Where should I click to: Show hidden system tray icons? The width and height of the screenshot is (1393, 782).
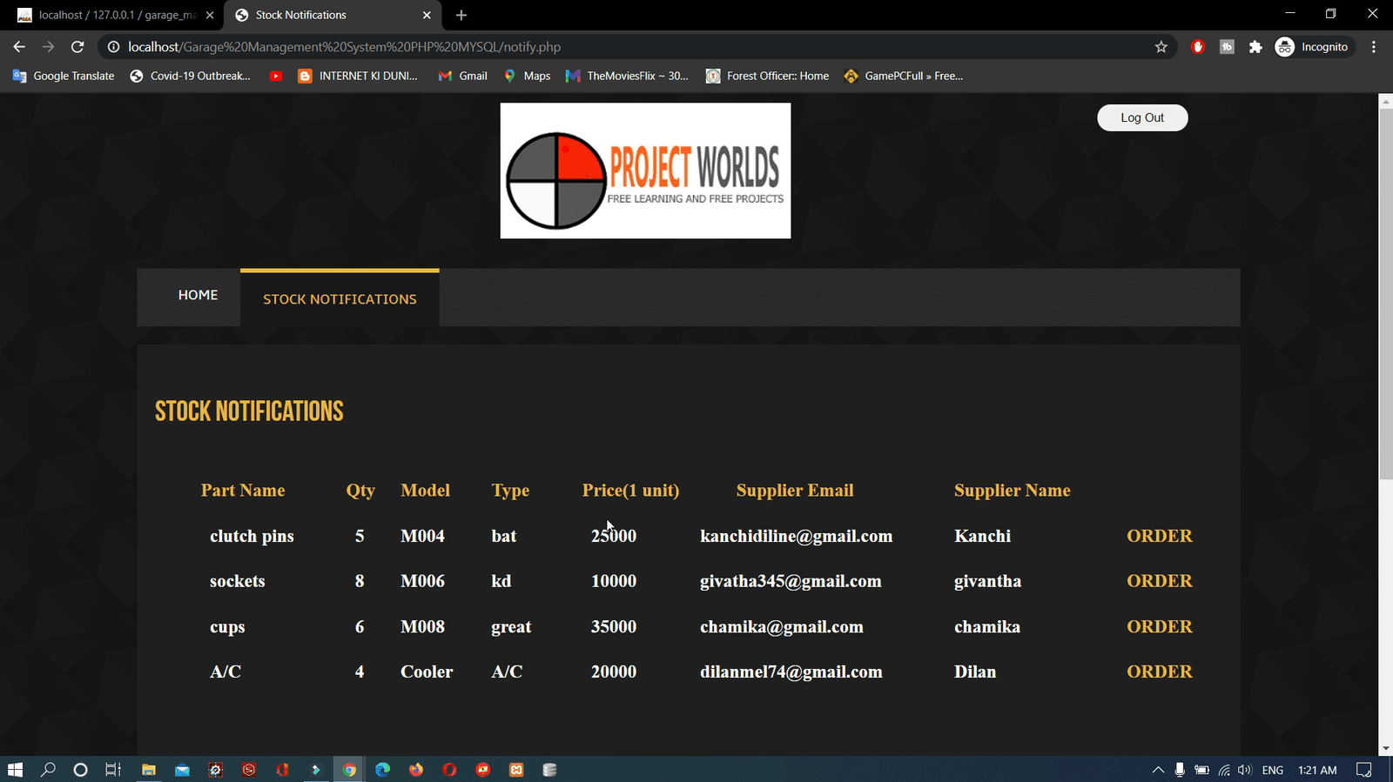[1158, 770]
